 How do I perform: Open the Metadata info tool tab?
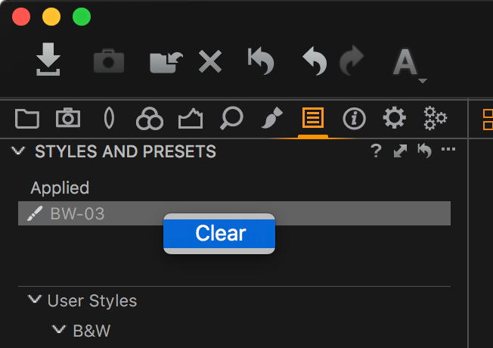[x=354, y=119]
